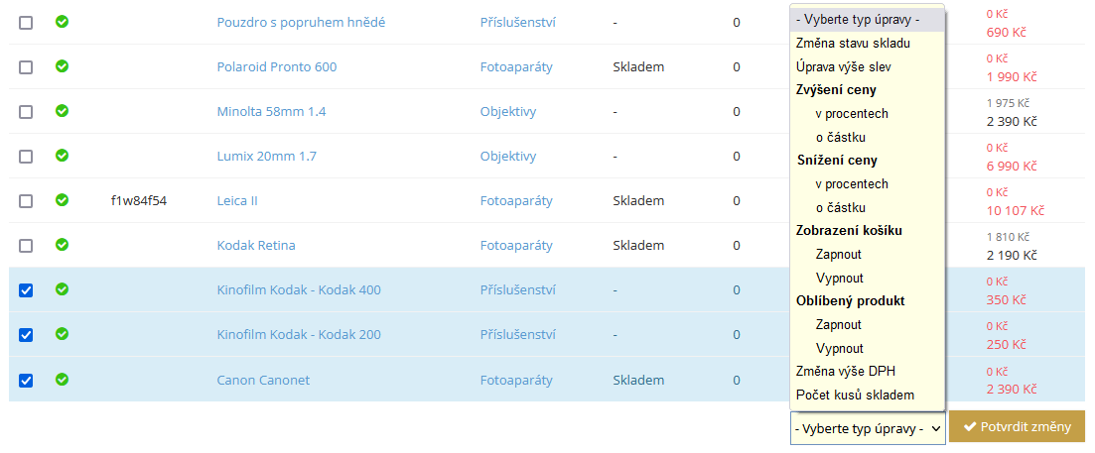
Task: Select Změna výše DPH option
Action: tap(868, 372)
